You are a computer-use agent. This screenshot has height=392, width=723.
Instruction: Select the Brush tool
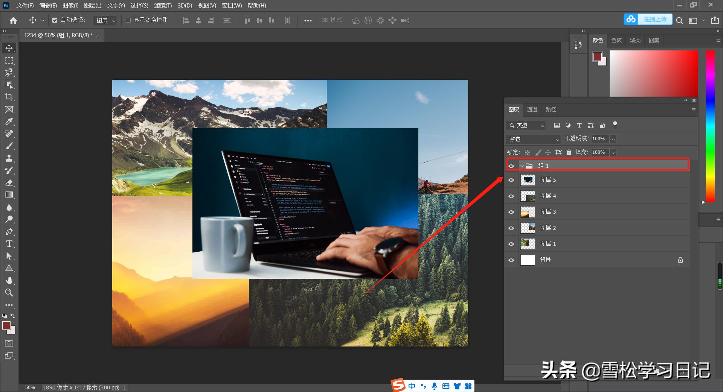pos(9,146)
